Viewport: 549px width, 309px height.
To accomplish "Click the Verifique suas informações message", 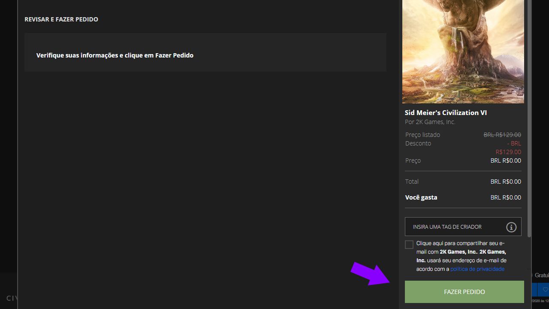I will tap(115, 55).
